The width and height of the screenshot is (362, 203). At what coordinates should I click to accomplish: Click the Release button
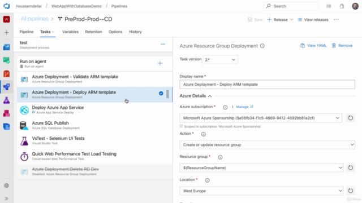[x=277, y=20]
